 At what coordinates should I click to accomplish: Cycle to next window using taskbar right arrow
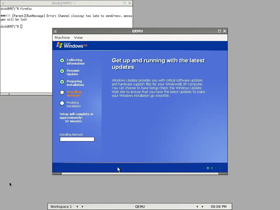[203, 207]
